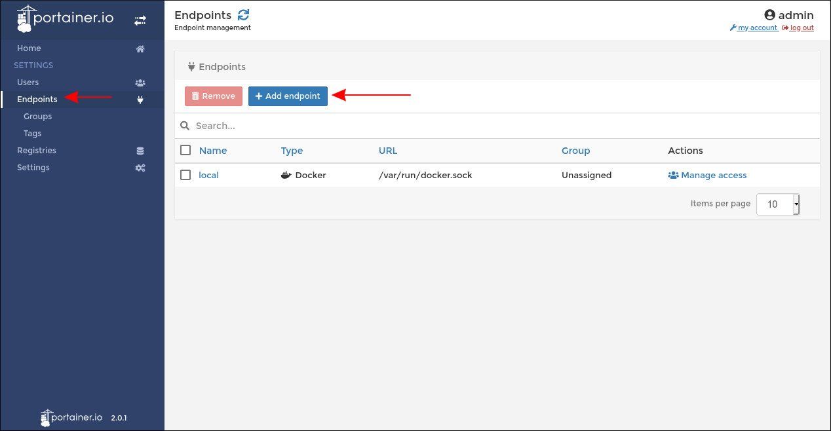Click the Home icon in the sidebar
This screenshot has width=831, height=431.
140,48
